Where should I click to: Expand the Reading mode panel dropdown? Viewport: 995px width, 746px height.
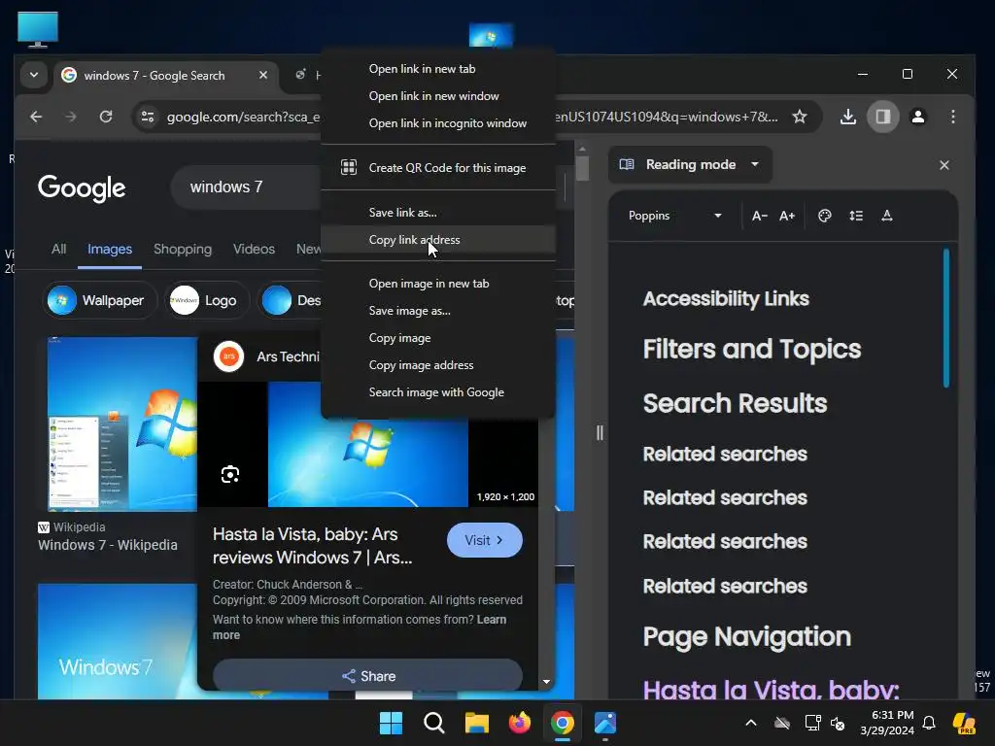(754, 164)
